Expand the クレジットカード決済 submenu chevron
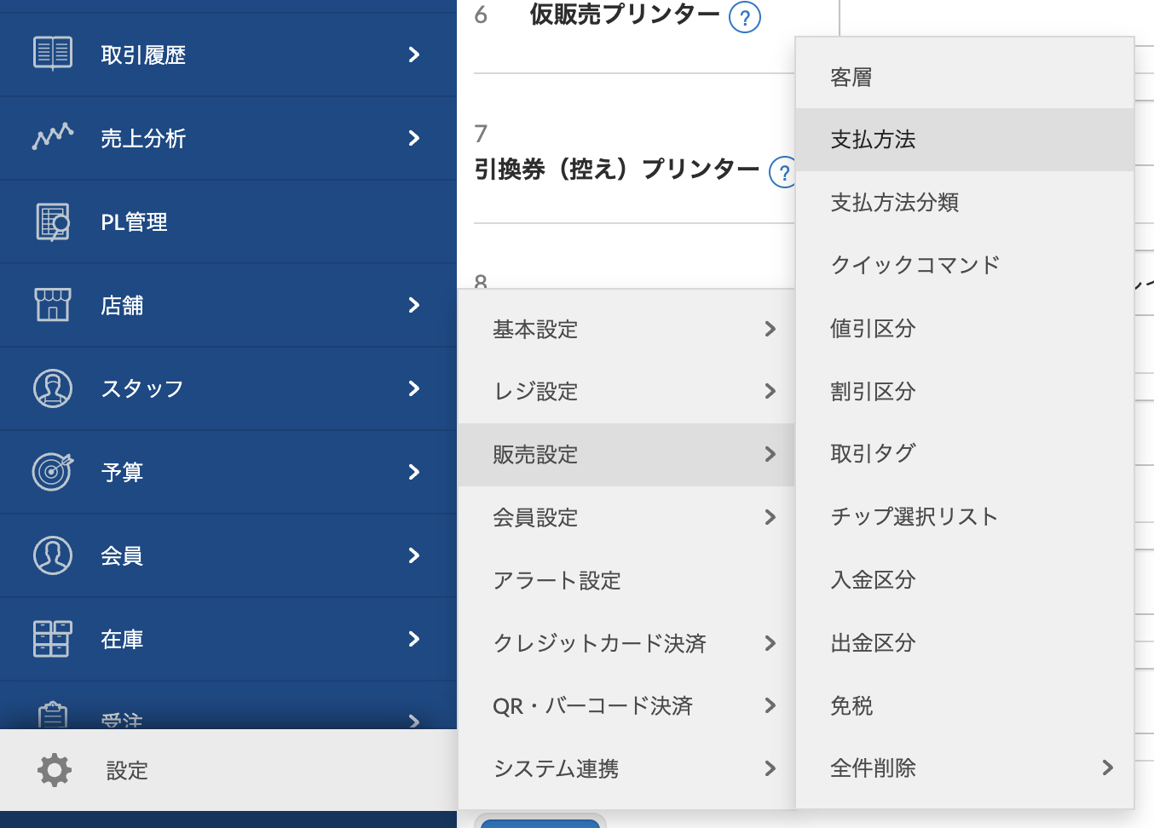Image resolution: width=1154 pixels, height=828 pixels. point(771,643)
